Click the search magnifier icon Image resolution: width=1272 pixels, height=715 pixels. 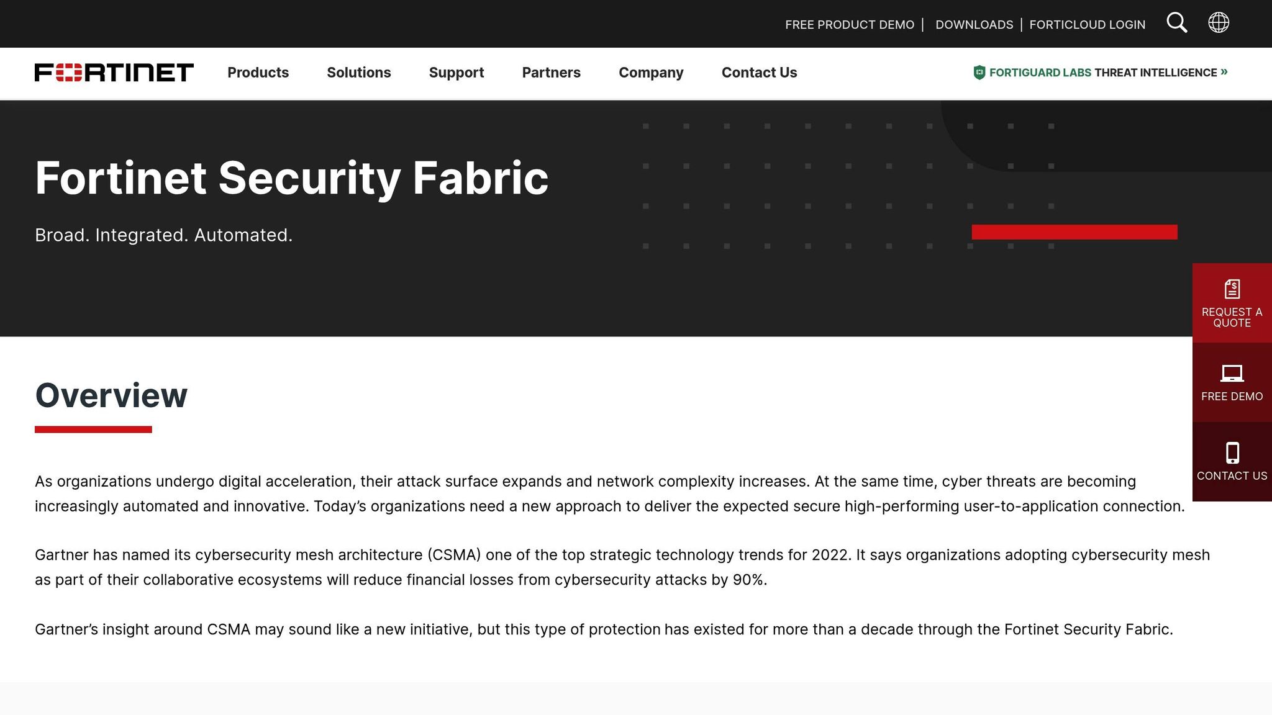1177,23
